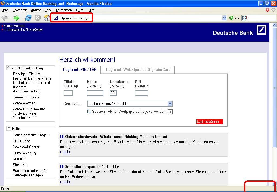Open the Gehe menu
This screenshot has width=277, height=192.
pos(48,10)
